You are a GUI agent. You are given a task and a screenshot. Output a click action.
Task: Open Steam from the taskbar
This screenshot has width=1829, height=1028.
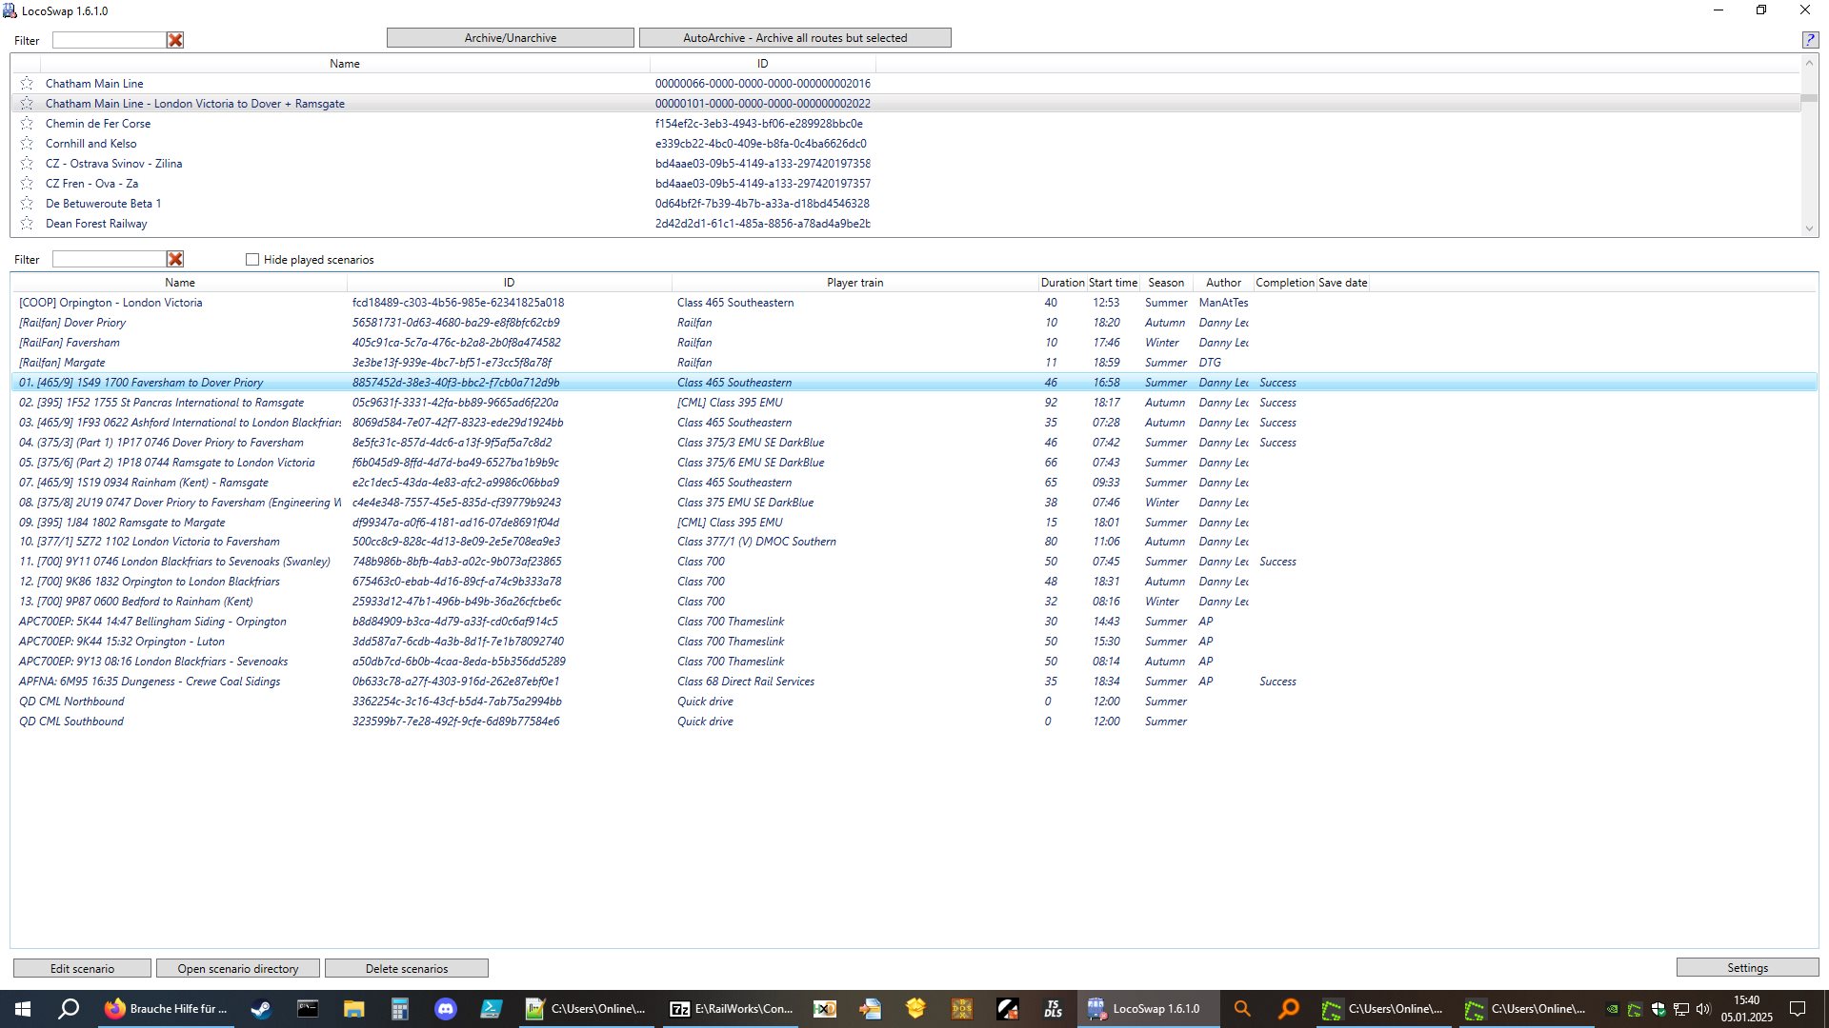pos(261,1009)
